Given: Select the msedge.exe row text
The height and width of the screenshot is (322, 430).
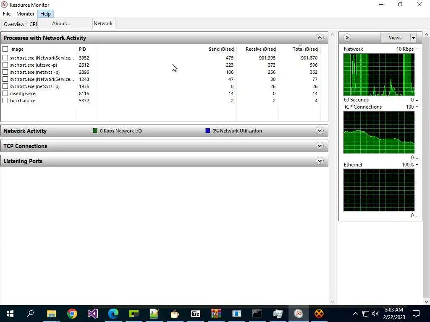Looking at the screenshot, I should pos(23,93).
